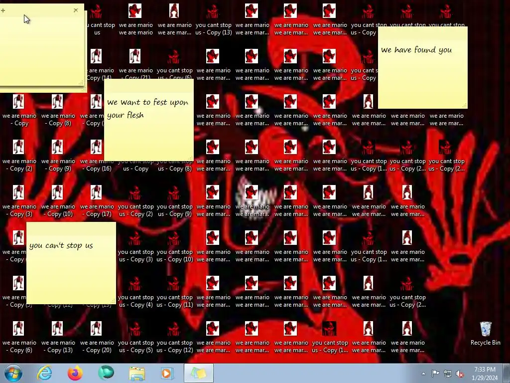
Task: Click the Sticky Notes taskbar button
Action: point(199,373)
